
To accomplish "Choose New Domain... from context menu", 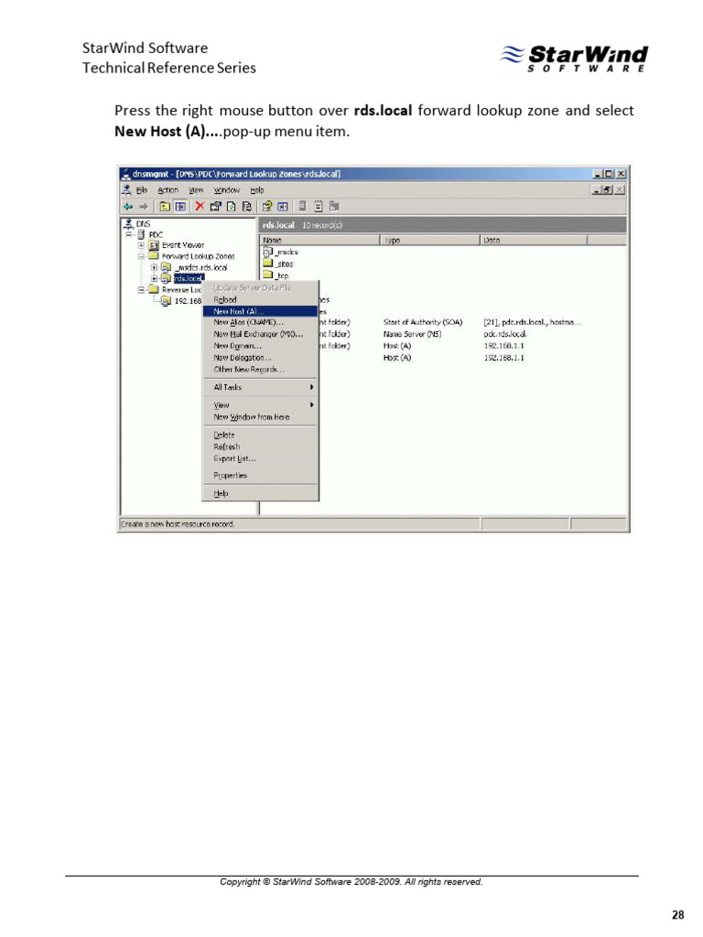I will click(259, 346).
